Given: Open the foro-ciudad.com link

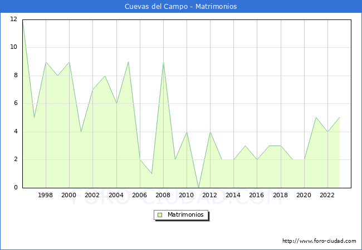Looking at the screenshot, I should 319,241.
